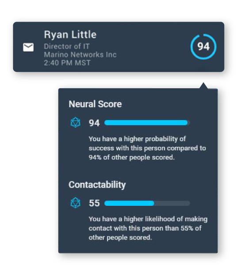Select the Ryan Little contact name

70,35
